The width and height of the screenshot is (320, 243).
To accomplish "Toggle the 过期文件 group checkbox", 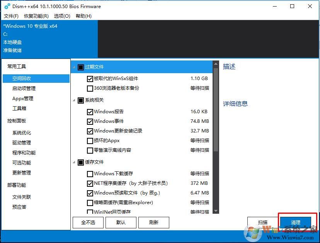I will (81, 67).
